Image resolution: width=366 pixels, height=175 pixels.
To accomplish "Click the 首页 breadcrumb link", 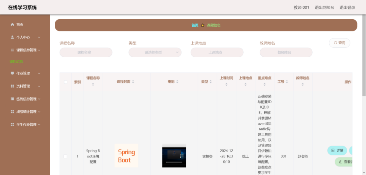I will click(x=195, y=25).
